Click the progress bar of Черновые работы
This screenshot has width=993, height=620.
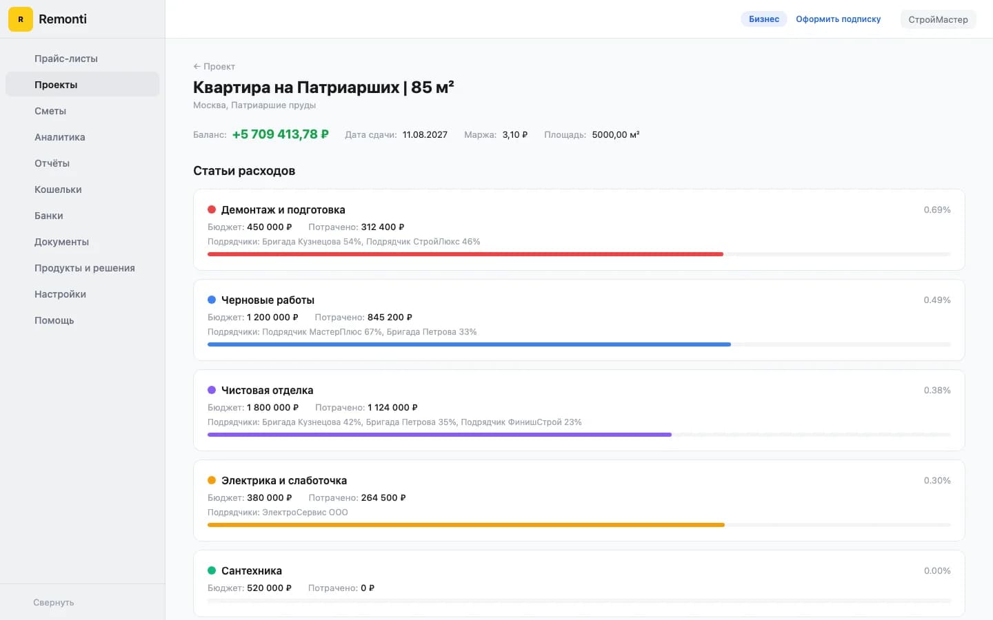[x=469, y=344]
